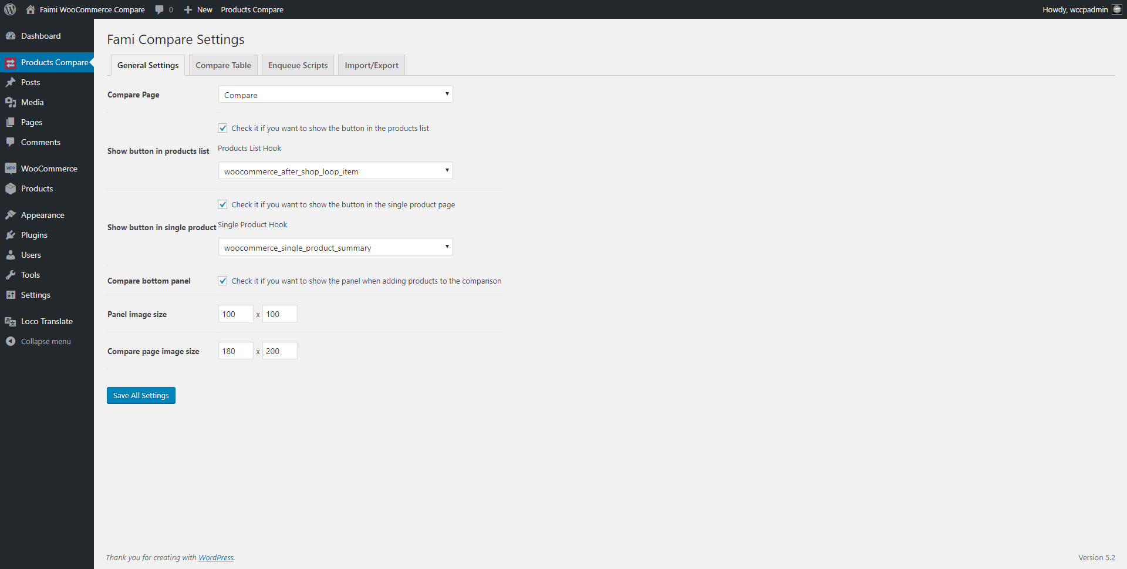This screenshot has width=1127, height=569.
Task: Open the comments bubble icon in admin bar
Action: click(x=159, y=9)
